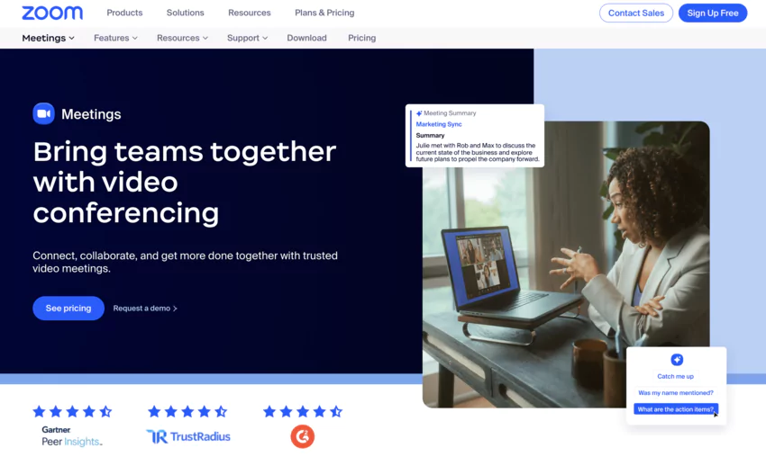
Task: Click the Gartner Peer Insights logo
Action: (x=72, y=436)
